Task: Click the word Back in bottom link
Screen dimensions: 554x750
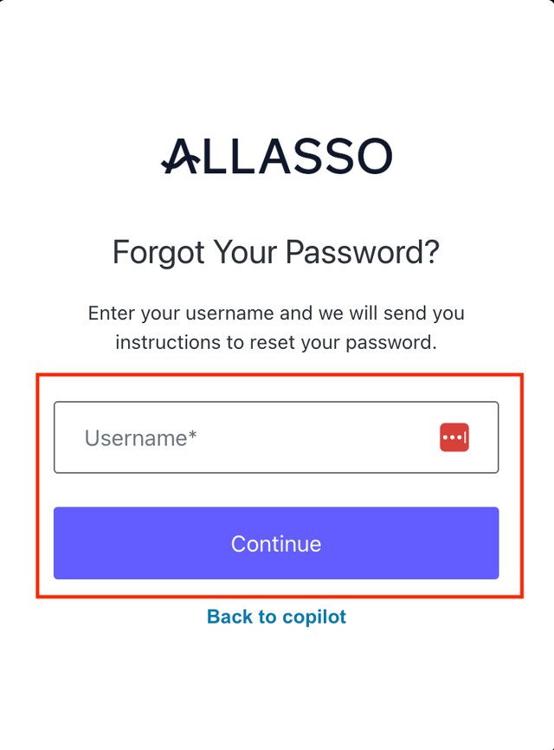Action: click(x=230, y=617)
